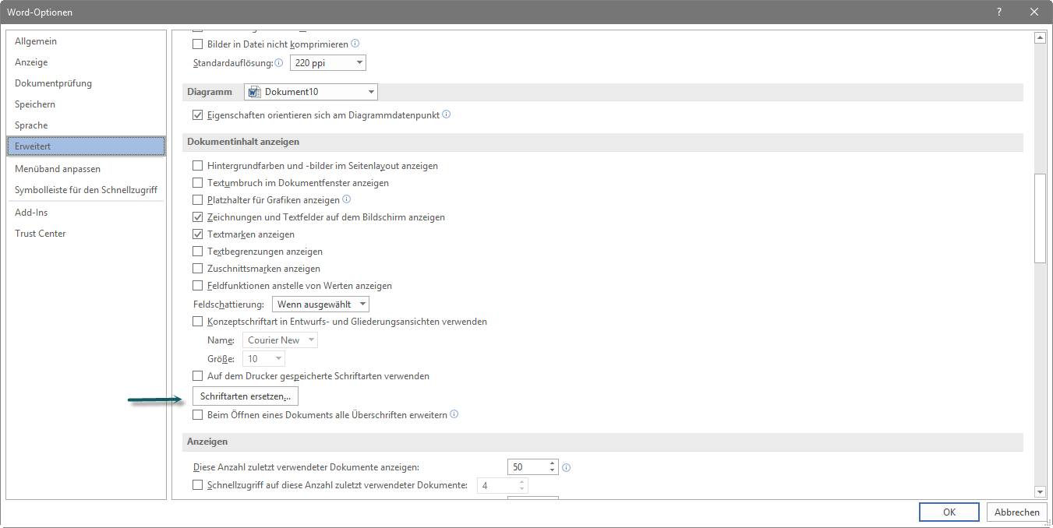Click info icon after 'Eigenschaften orientieren sich am Diagrammdatenpunkt'
Screen dimensions: 1053x528
click(447, 114)
